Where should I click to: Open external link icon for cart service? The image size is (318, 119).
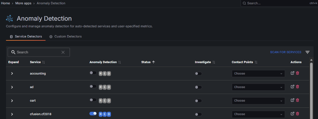click(x=292, y=100)
